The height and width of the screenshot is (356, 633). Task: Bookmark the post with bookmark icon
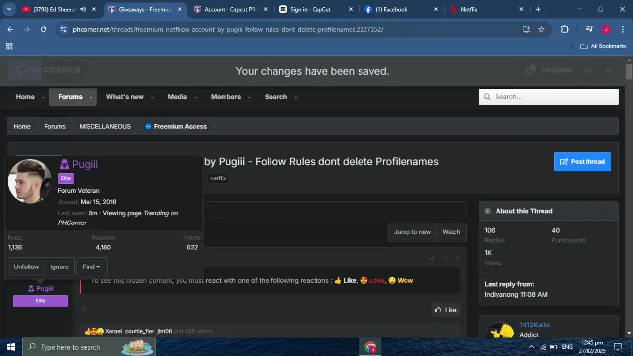coord(445,259)
